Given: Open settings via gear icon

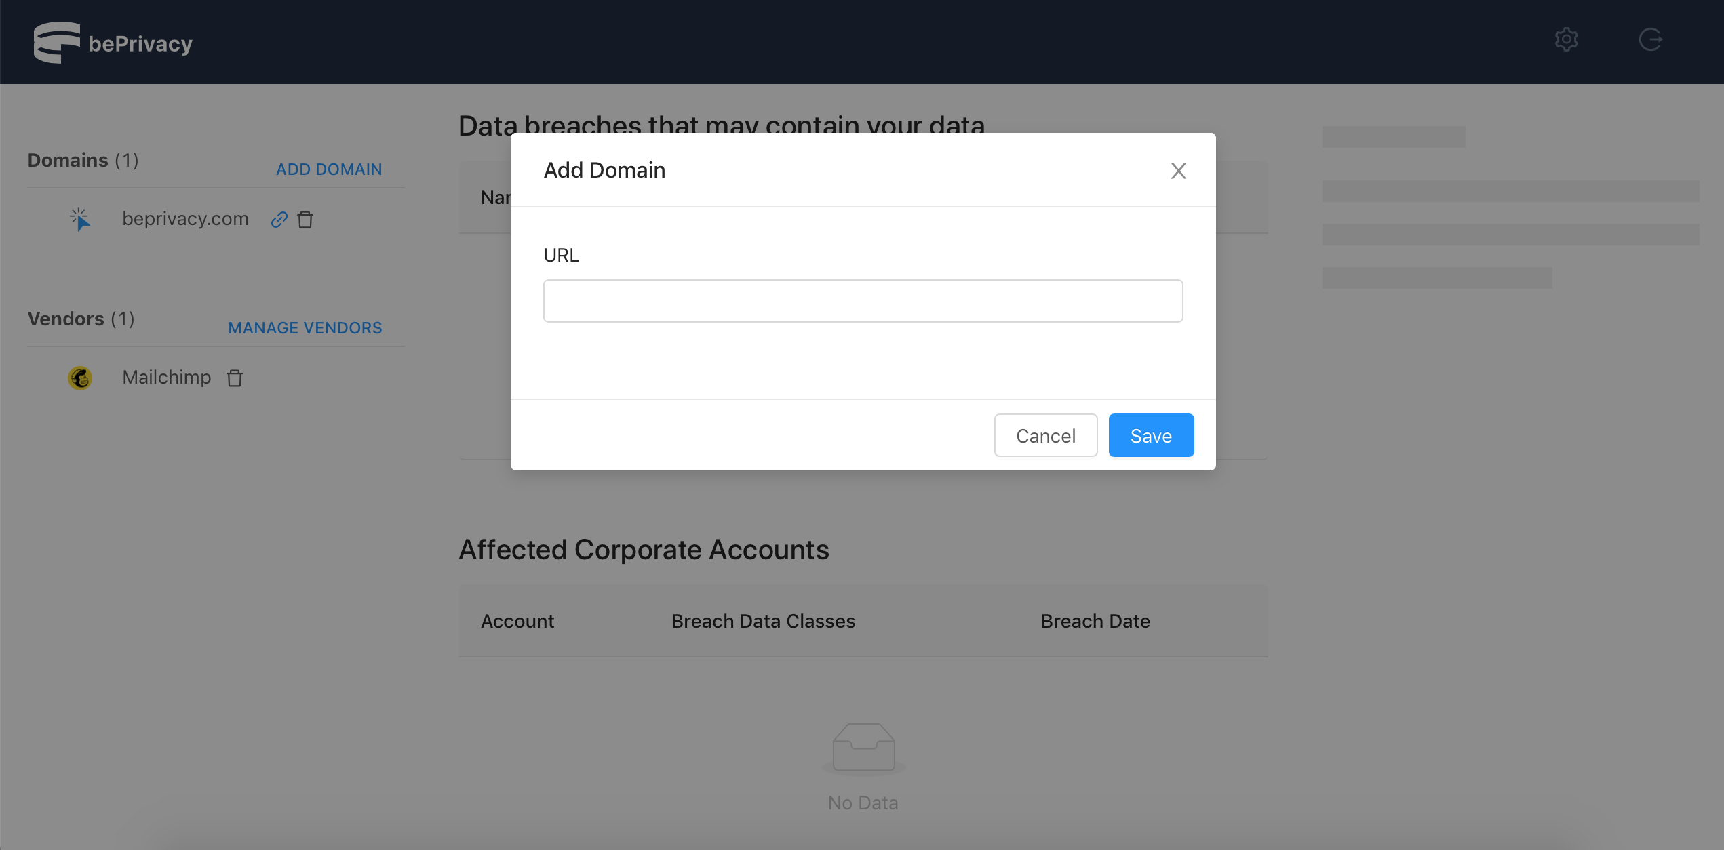Looking at the screenshot, I should tap(1566, 39).
